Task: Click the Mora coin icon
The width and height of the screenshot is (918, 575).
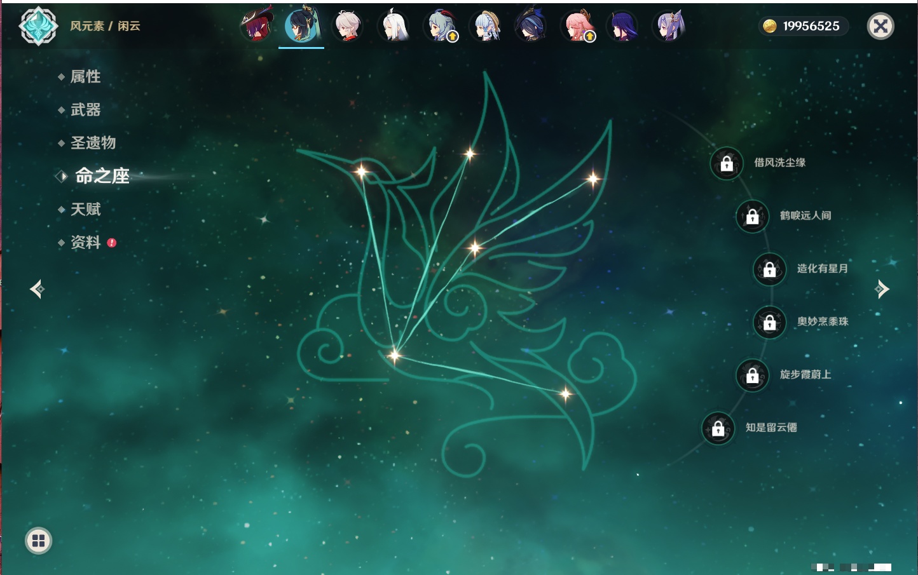Action: coord(770,26)
